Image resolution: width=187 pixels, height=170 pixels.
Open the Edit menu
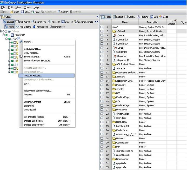(x=10, y=7)
